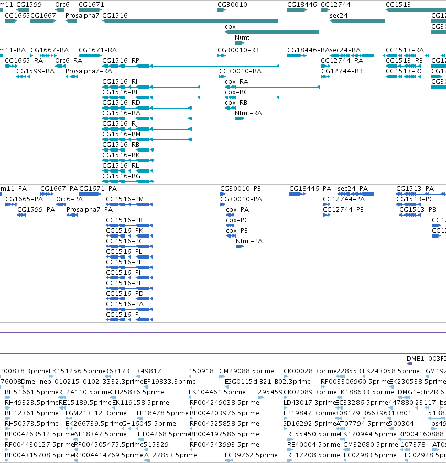
Task: Select the sec24-RA transcript
Action: click(x=357, y=56)
